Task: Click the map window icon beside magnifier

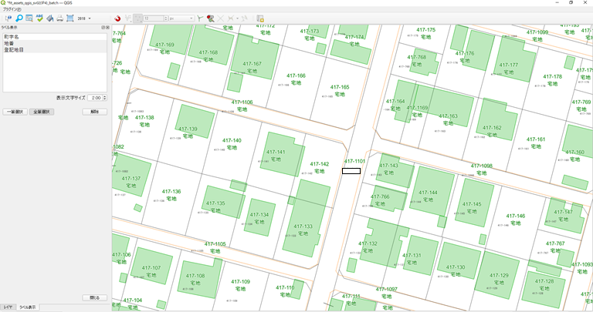Action: (29, 18)
